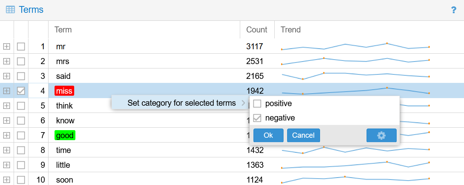Click the red highlighted 'miss' term

pos(64,91)
